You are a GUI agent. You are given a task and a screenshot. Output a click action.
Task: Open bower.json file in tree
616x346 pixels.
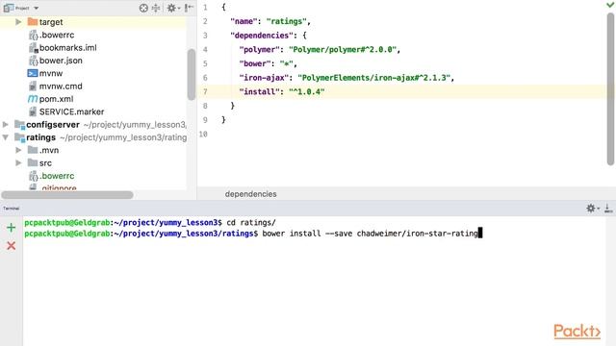pos(61,61)
